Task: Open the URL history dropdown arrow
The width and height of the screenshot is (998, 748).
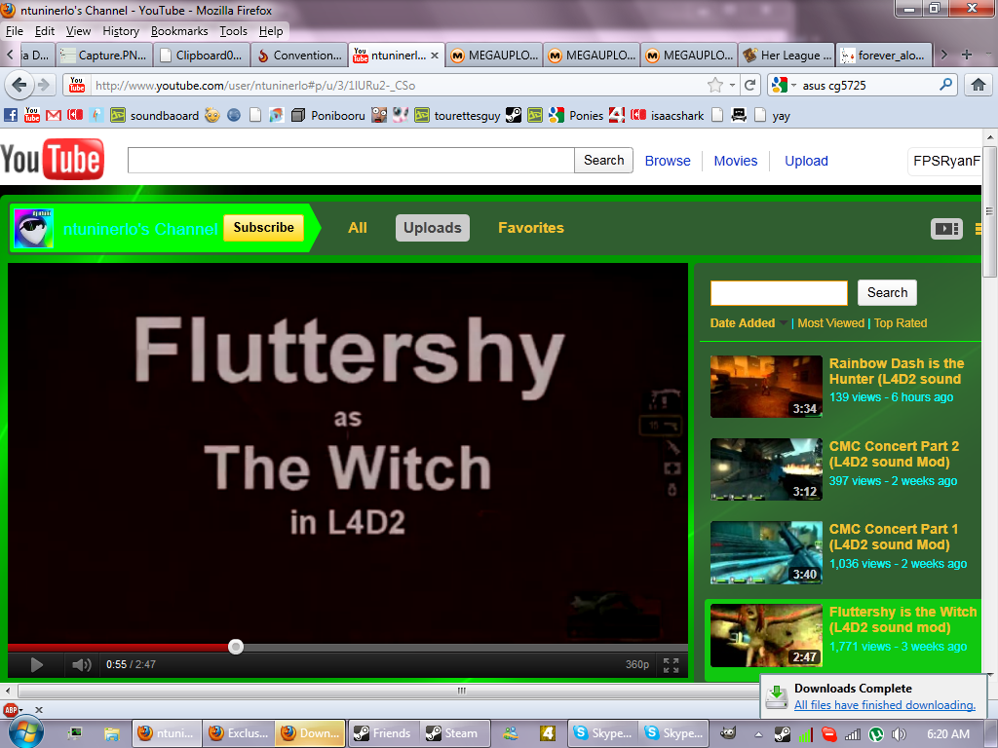Action: pyautogui.click(x=732, y=85)
